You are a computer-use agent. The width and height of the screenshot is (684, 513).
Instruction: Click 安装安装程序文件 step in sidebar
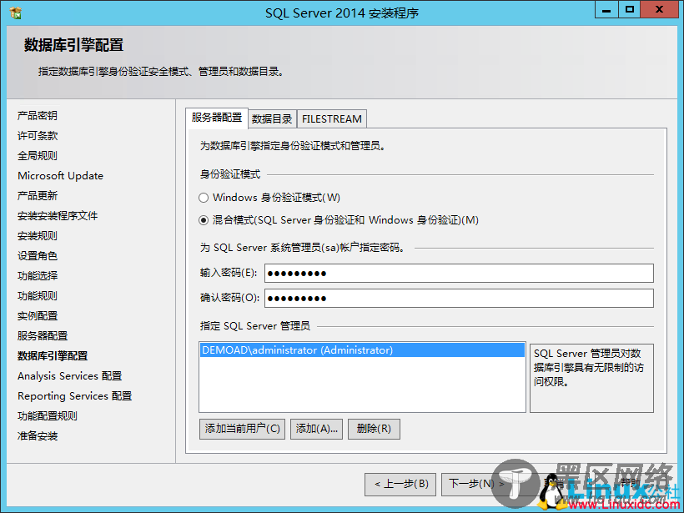click(x=58, y=216)
